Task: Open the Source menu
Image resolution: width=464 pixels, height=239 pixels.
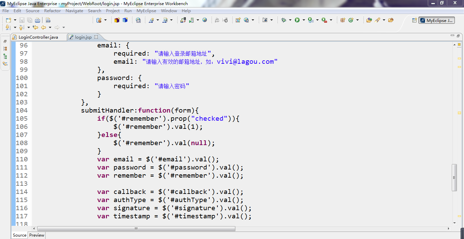Action: (33, 11)
